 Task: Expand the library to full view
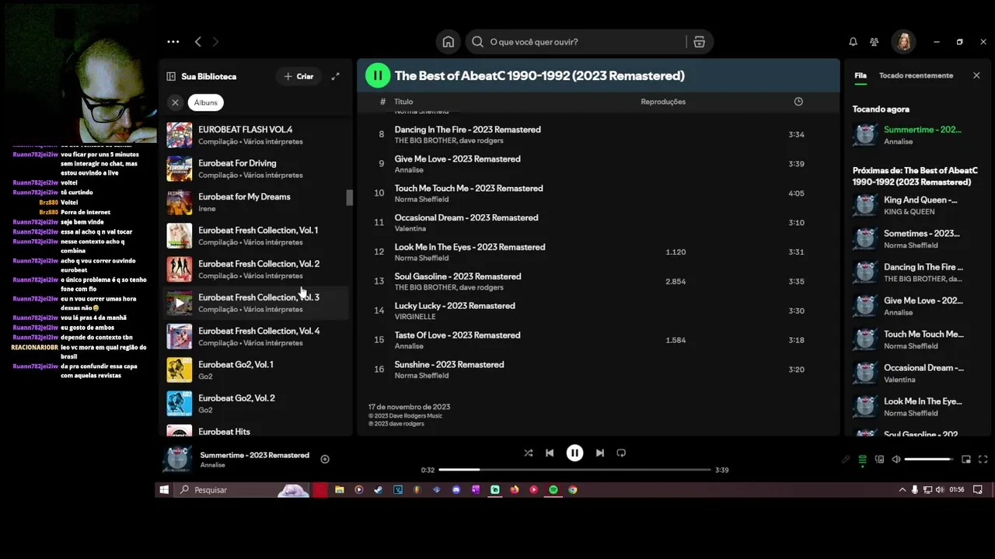tap(335, 76)
